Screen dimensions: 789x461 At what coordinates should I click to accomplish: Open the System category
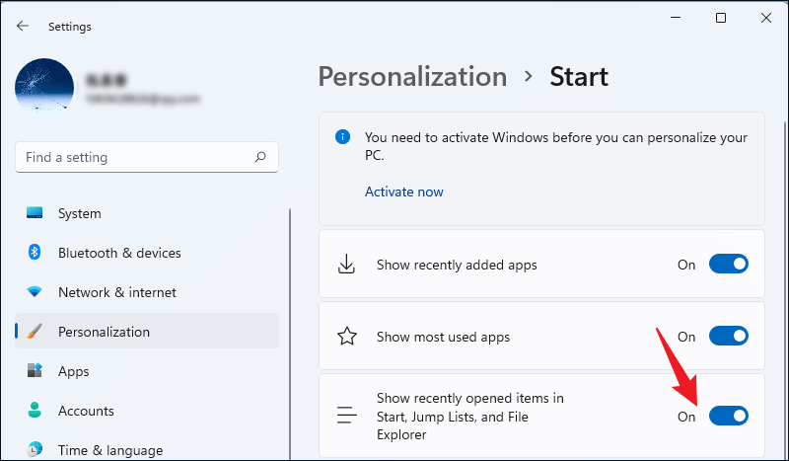click(x=147, y=213)
